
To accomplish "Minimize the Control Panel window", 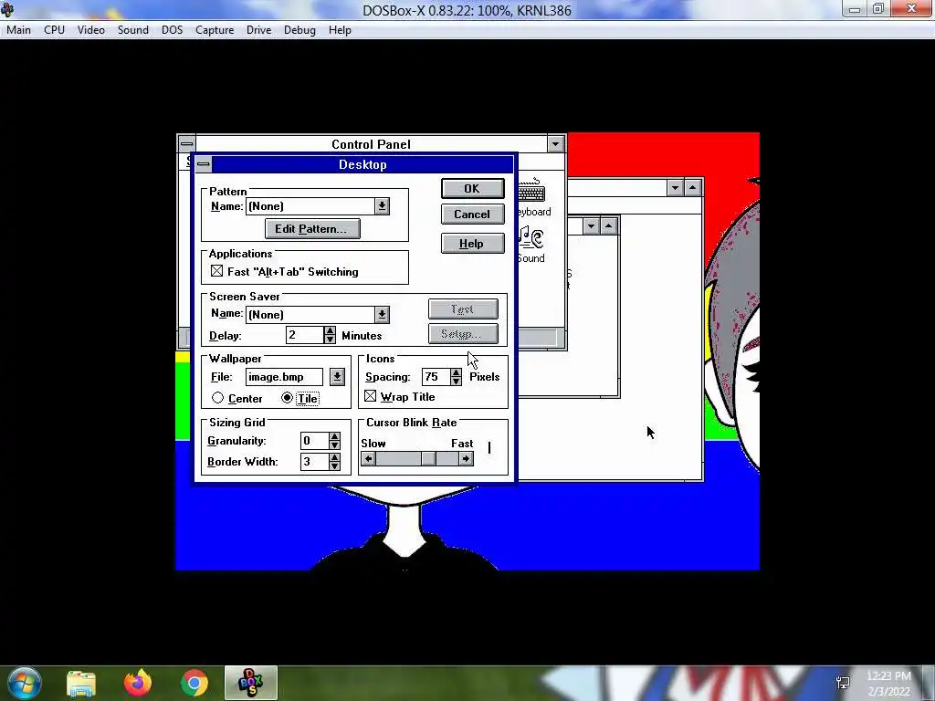I will 555,143.
